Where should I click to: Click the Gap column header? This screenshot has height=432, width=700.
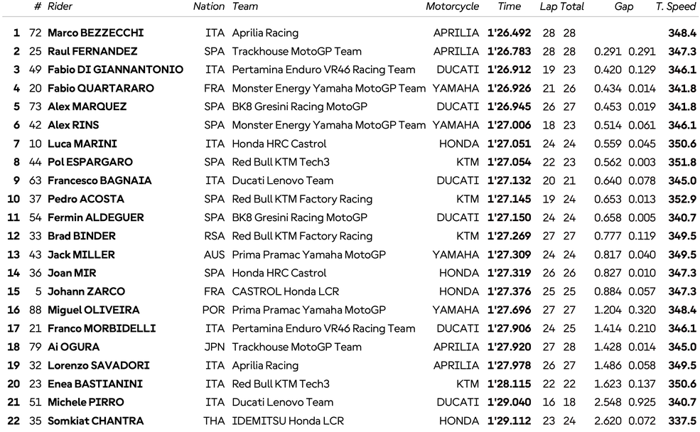[x=624, y=6]
